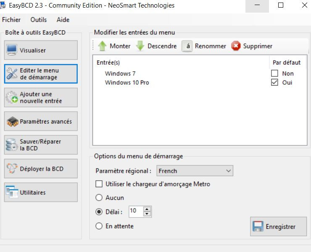Open the Aide menu
The width and height of the screenshot is (311, 252).
tap(63, 20)
